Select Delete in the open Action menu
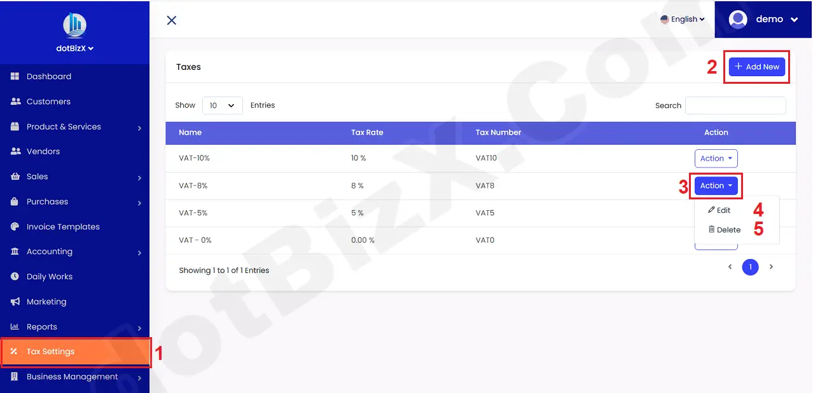 pos(726,229)
